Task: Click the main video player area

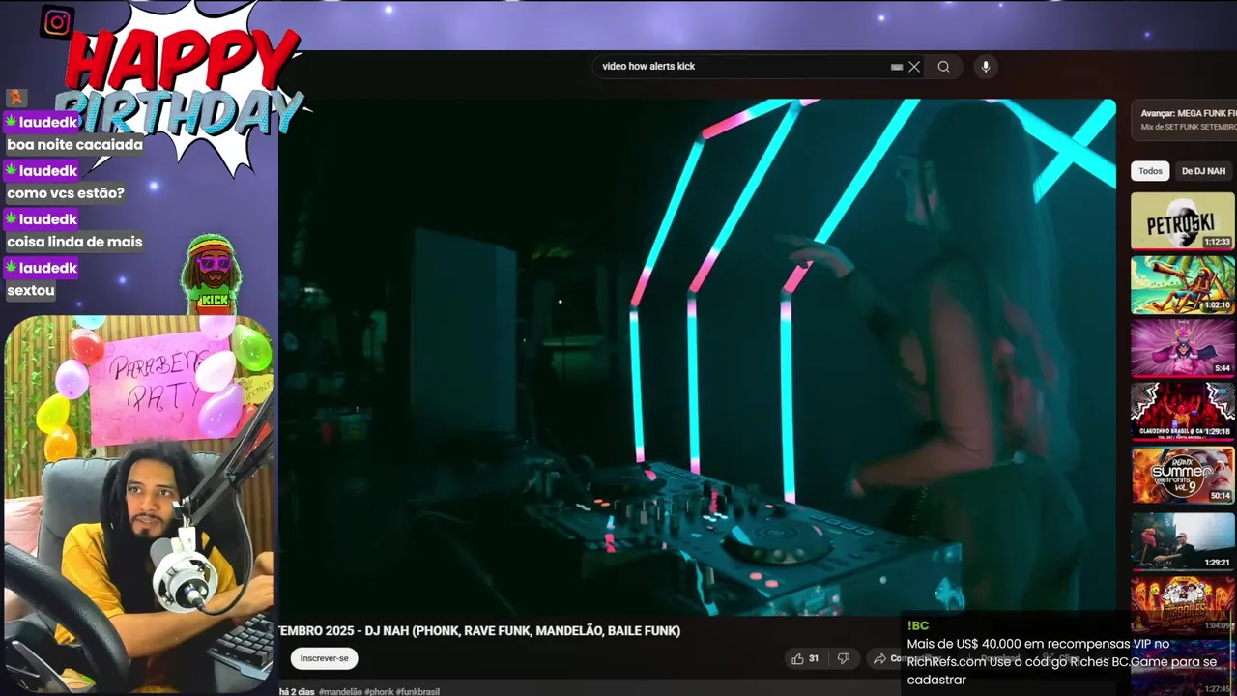Action: [697, 356]
